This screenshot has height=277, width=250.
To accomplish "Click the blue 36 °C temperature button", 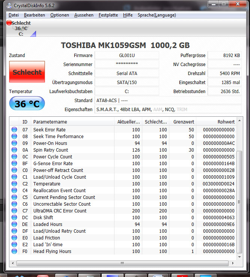I will 27,104.
